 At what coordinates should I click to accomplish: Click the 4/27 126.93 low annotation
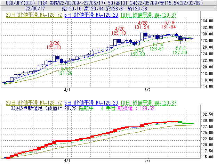click(x=138, y=52)
